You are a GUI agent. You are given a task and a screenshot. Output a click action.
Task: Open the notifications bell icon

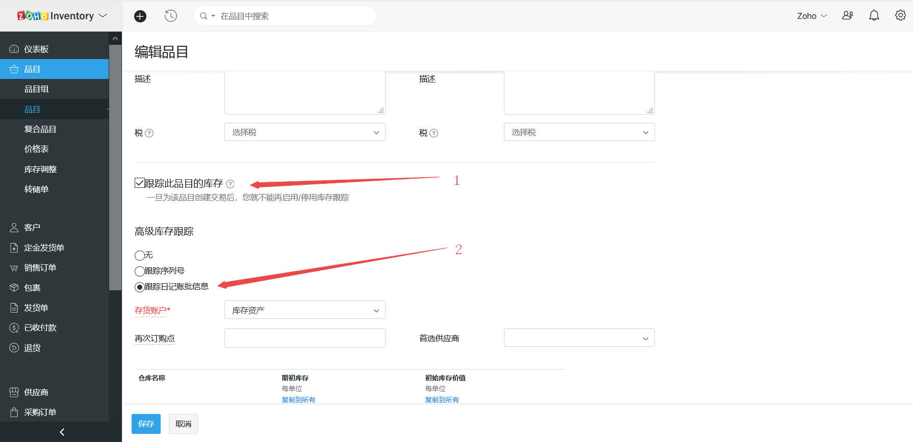(x=874, y=16)
